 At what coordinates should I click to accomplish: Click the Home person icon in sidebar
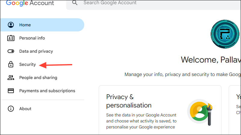pos(11,25)
